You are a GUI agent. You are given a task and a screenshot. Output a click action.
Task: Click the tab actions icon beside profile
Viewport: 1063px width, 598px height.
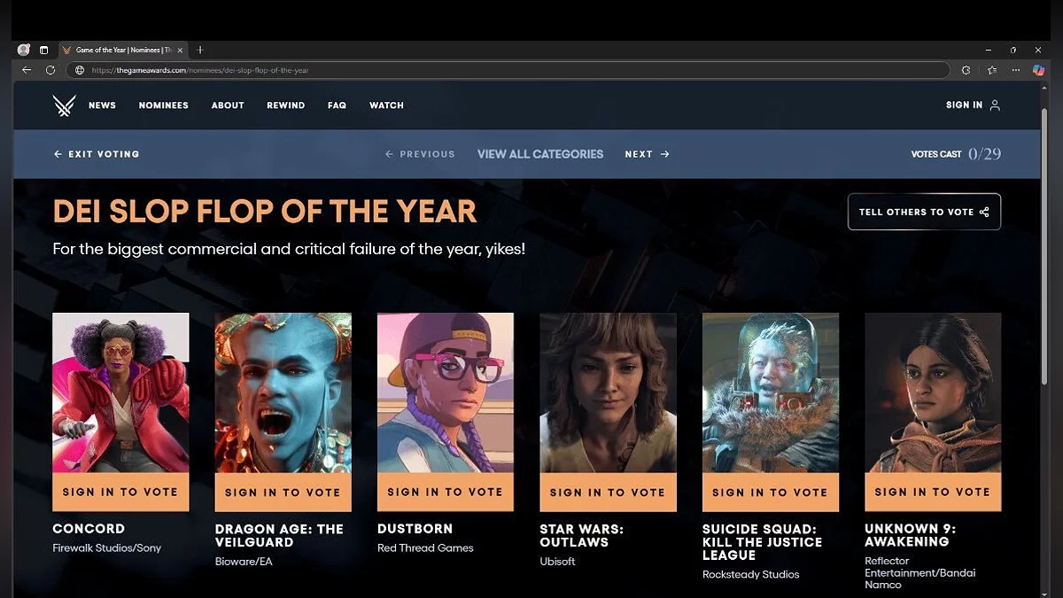[x=43, y=50]
